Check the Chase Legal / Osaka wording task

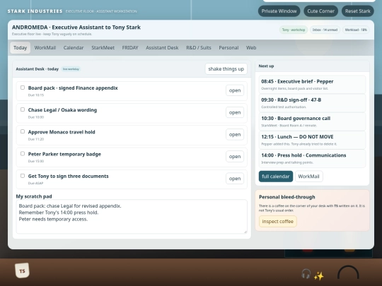tap(23, 109)
